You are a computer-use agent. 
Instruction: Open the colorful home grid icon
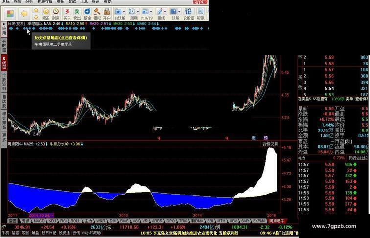click(10, 14)
